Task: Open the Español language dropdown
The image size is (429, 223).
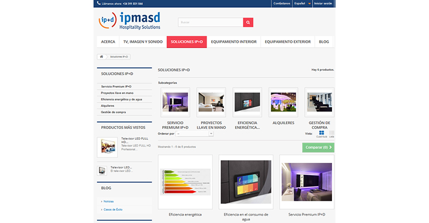Action: (303, 3)
